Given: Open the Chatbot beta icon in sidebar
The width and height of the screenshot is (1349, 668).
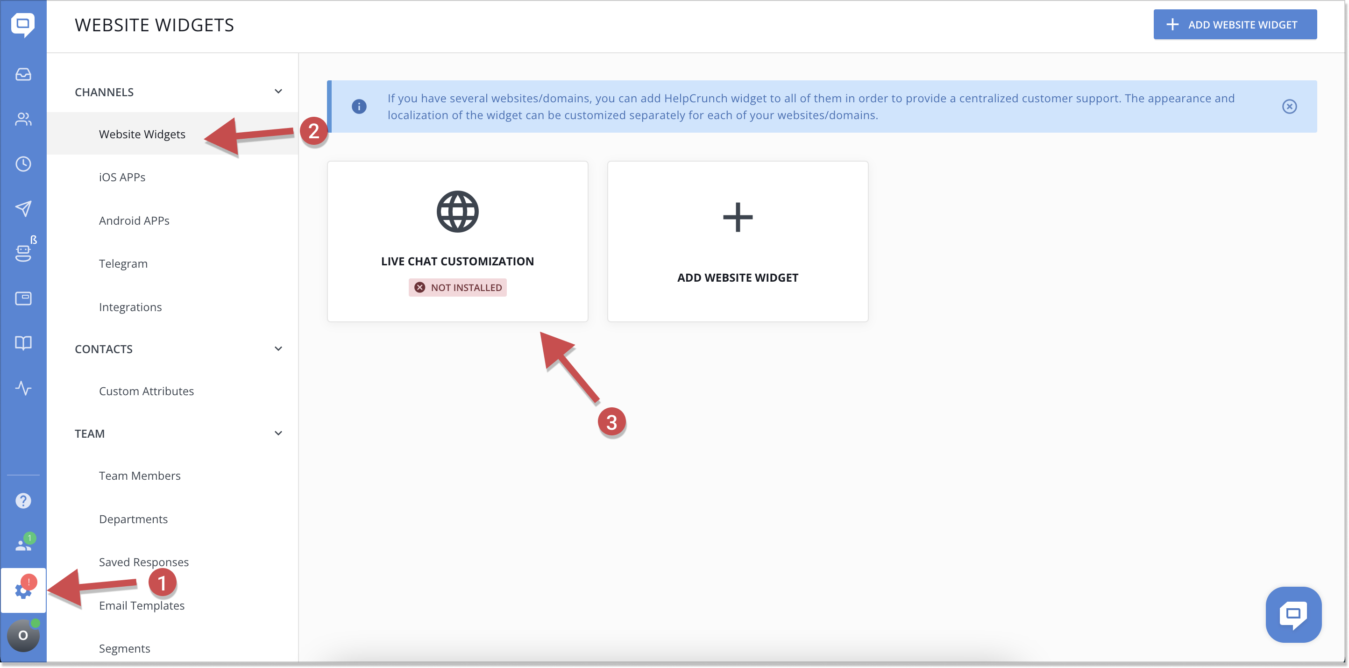Looking at the screenshot, I should (23, 251).
